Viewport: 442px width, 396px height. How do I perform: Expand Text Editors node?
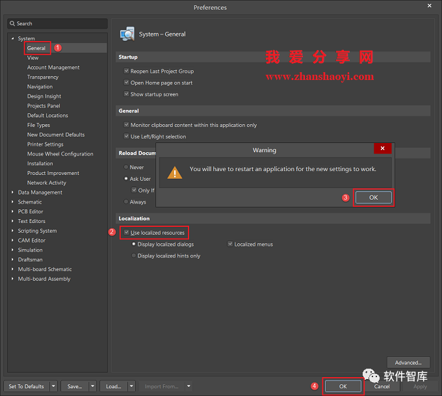12,221
